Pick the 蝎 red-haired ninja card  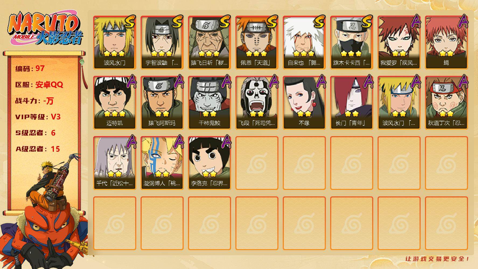pyautogui.click(x=446, y=43)
